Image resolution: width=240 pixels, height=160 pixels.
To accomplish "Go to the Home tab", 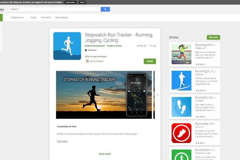I will point(33,18).
